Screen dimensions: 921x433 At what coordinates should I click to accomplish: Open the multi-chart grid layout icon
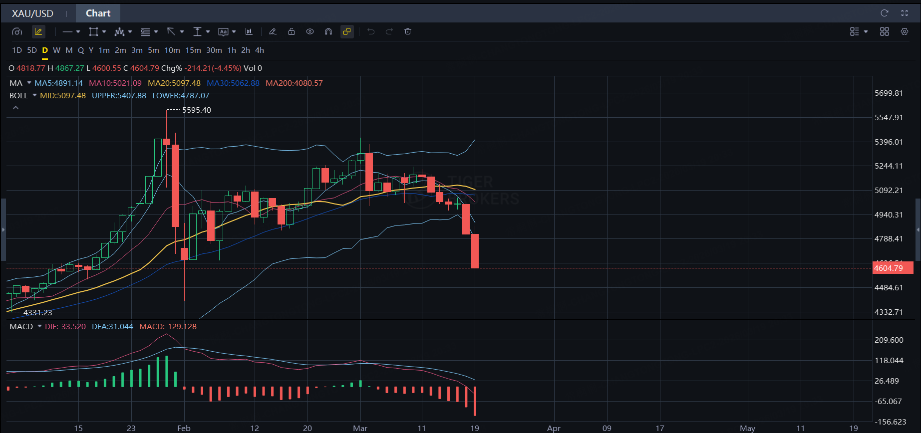pyautogui.click(x=885, y=31)
